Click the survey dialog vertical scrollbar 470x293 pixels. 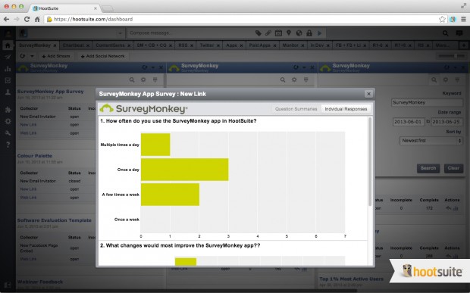[370, 161]
